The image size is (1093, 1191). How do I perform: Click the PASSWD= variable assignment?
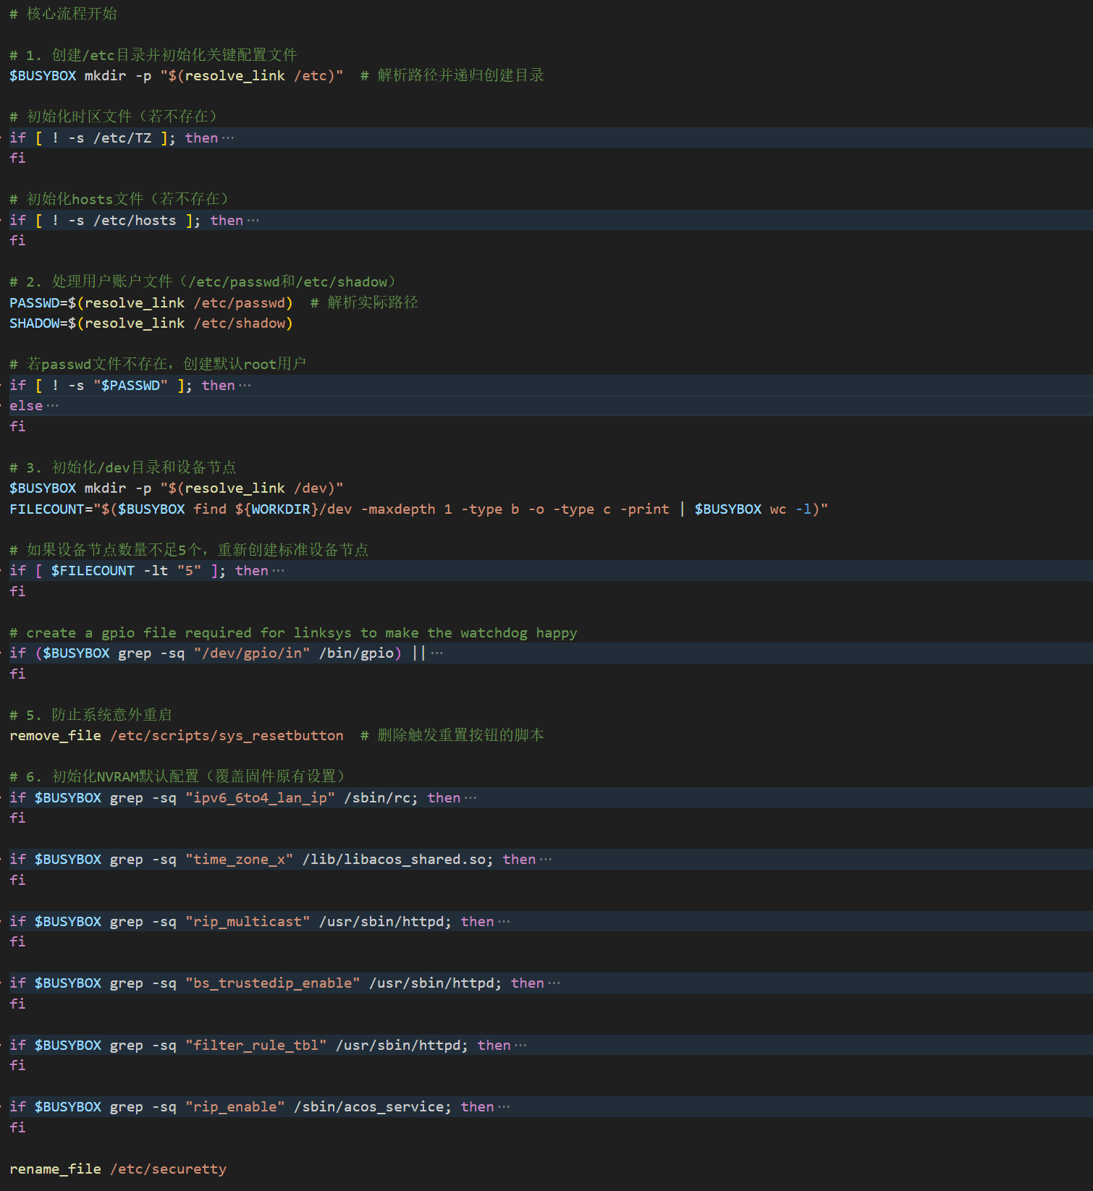coord(38,302)
